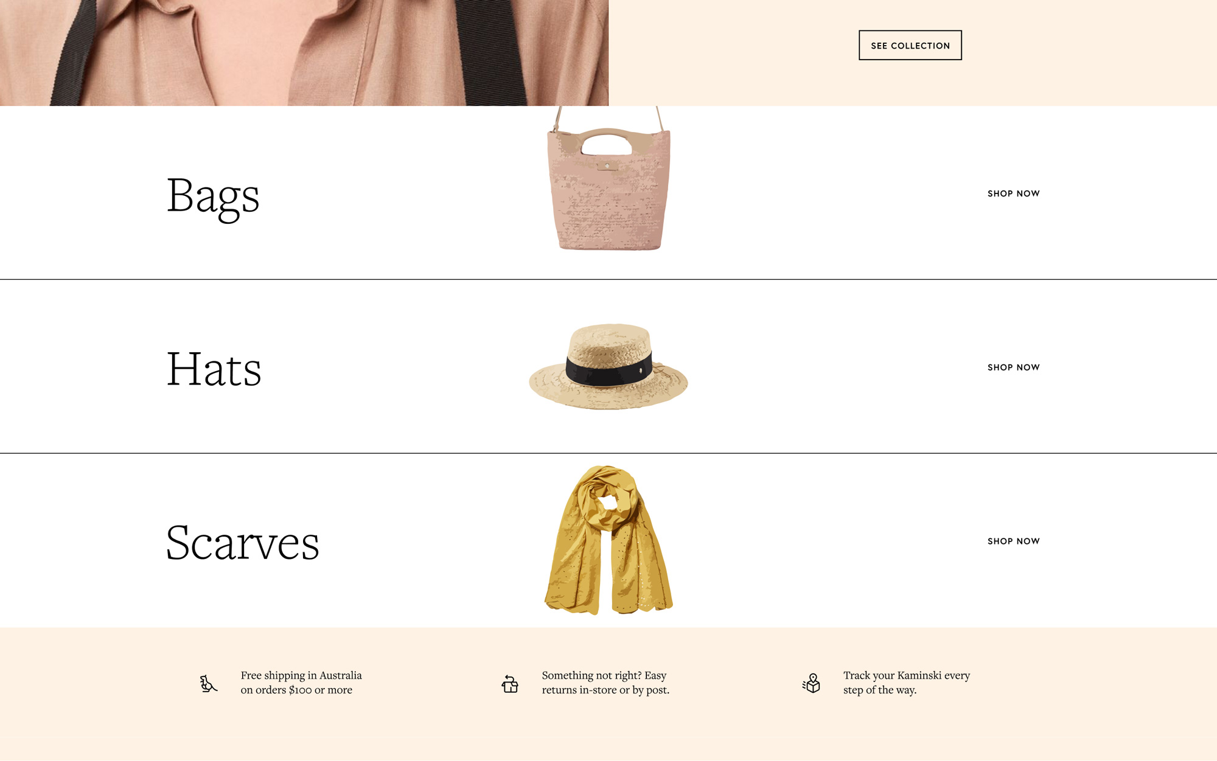Screen dimensions: 1217x761
Task: Select the Scarves category heading
Action: [243, 542]
